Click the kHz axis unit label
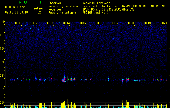170x108 pixels. (2, 22)
